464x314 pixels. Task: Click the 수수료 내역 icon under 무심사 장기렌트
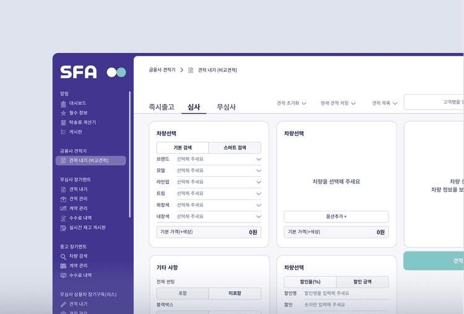coord(63,218)
